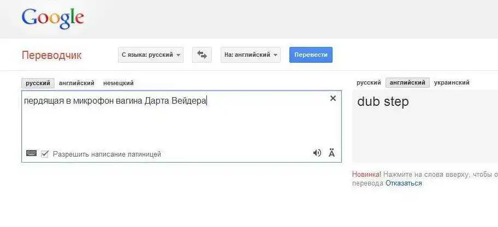Expand the 'На: английский' dropdown
Screen dimensions: 498x227
click(x=250, y=55)
